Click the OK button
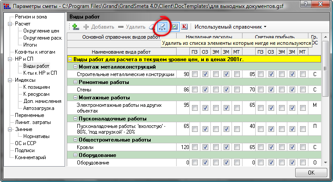333x182 pixels. pyautogui.click(x=311, y=172)
